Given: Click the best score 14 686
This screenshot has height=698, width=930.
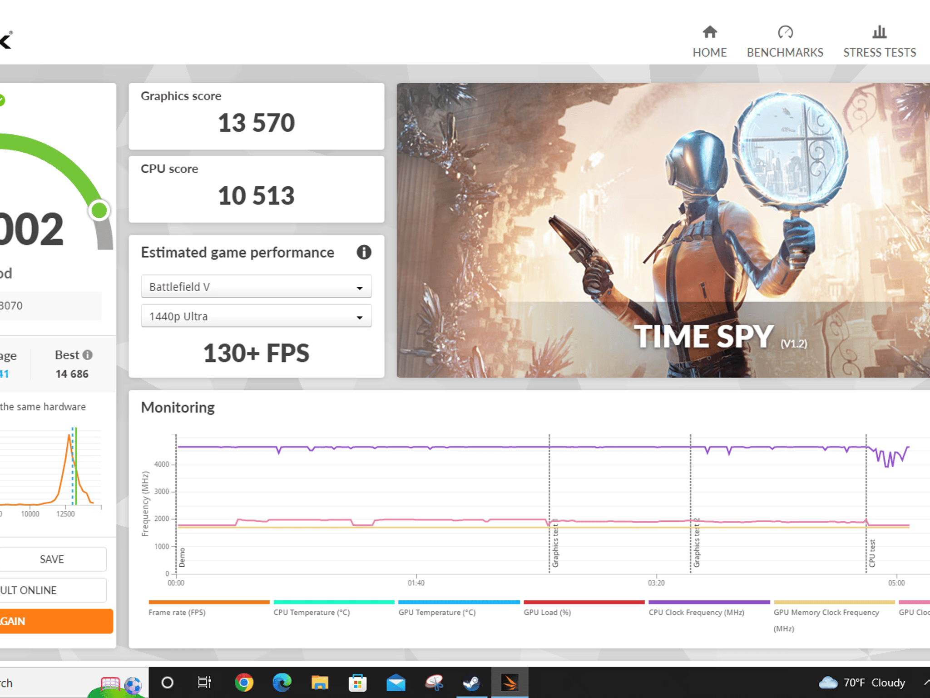Looking at the screenshot, I should click(72, 374).
